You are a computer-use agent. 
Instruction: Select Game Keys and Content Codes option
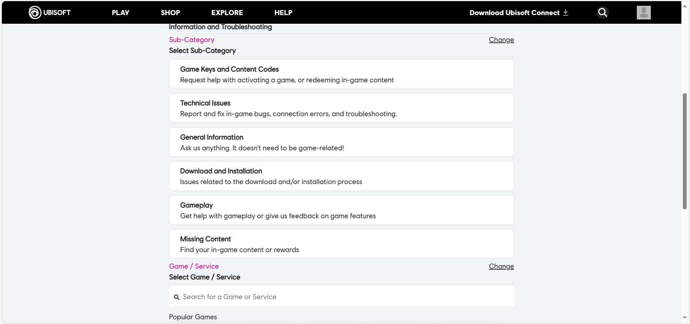[341, 74]
